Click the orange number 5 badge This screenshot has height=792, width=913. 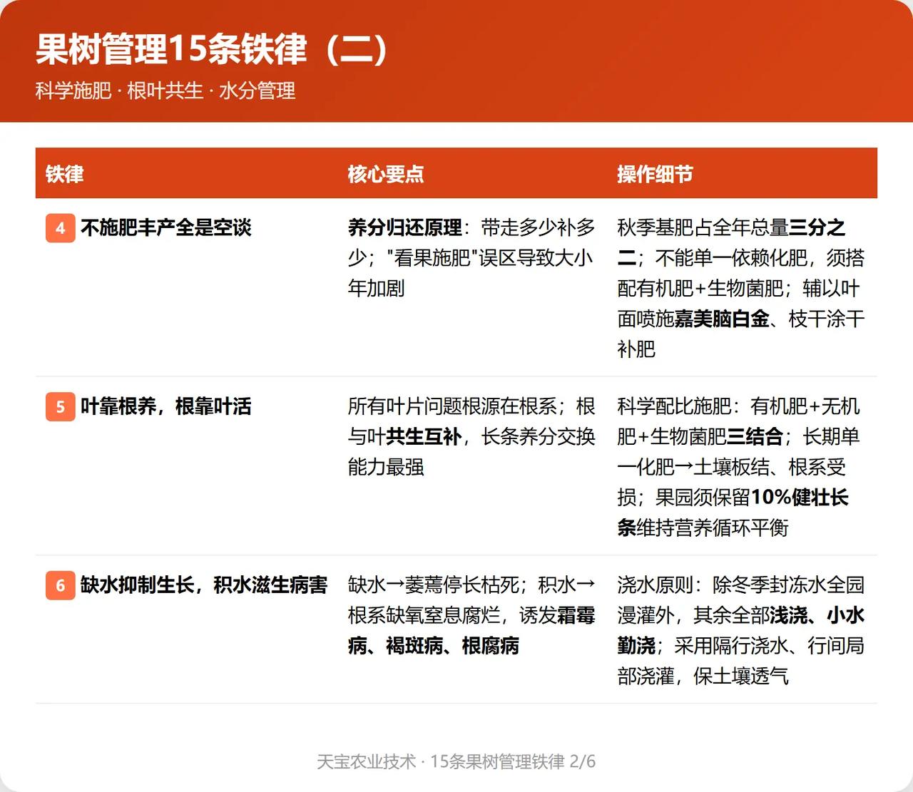pyautogui.click(x=61, y=407)
